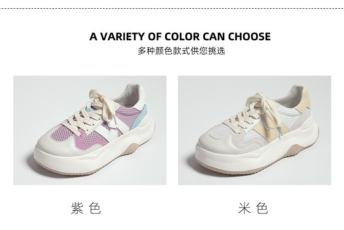The height and width of the screenshot is (230, 344).
Task: Select the beige sneaker product image
Action: (255, 130)
